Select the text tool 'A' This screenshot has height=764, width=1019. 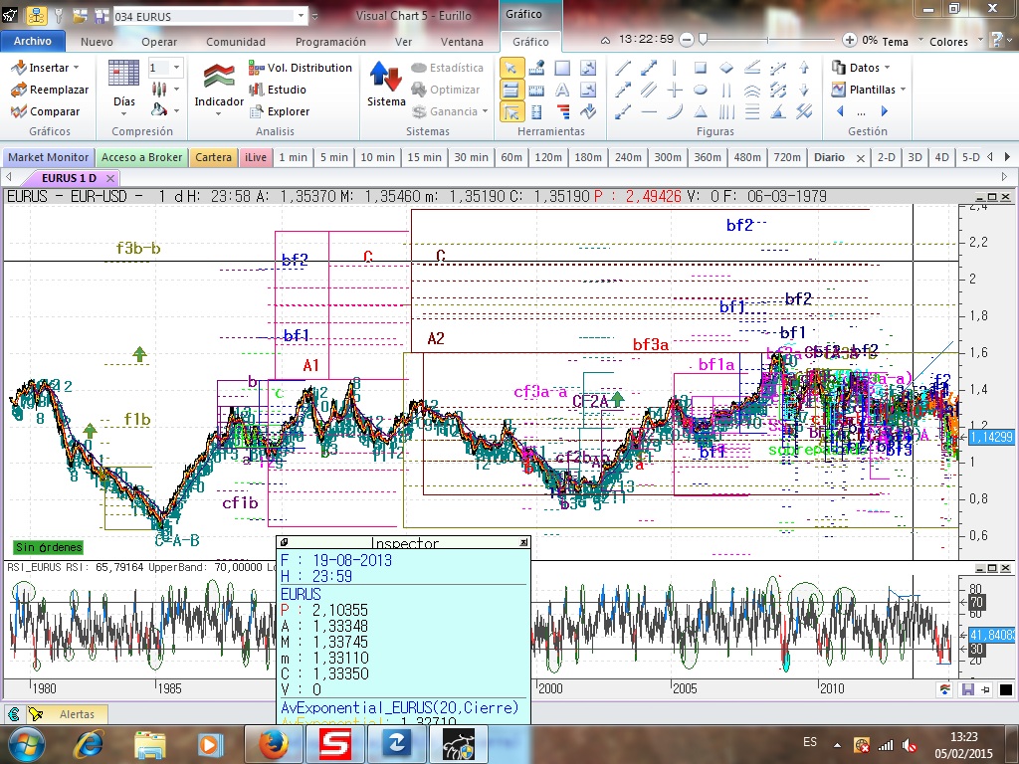coord(562,90)
